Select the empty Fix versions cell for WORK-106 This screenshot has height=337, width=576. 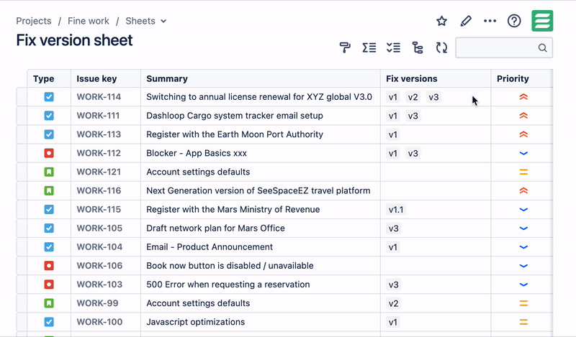(436, 265)
